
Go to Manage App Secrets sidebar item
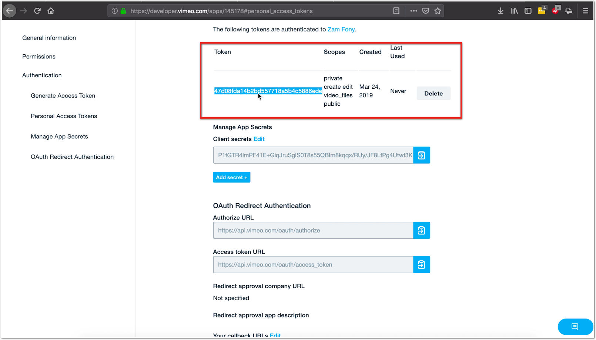pos(60,136)
